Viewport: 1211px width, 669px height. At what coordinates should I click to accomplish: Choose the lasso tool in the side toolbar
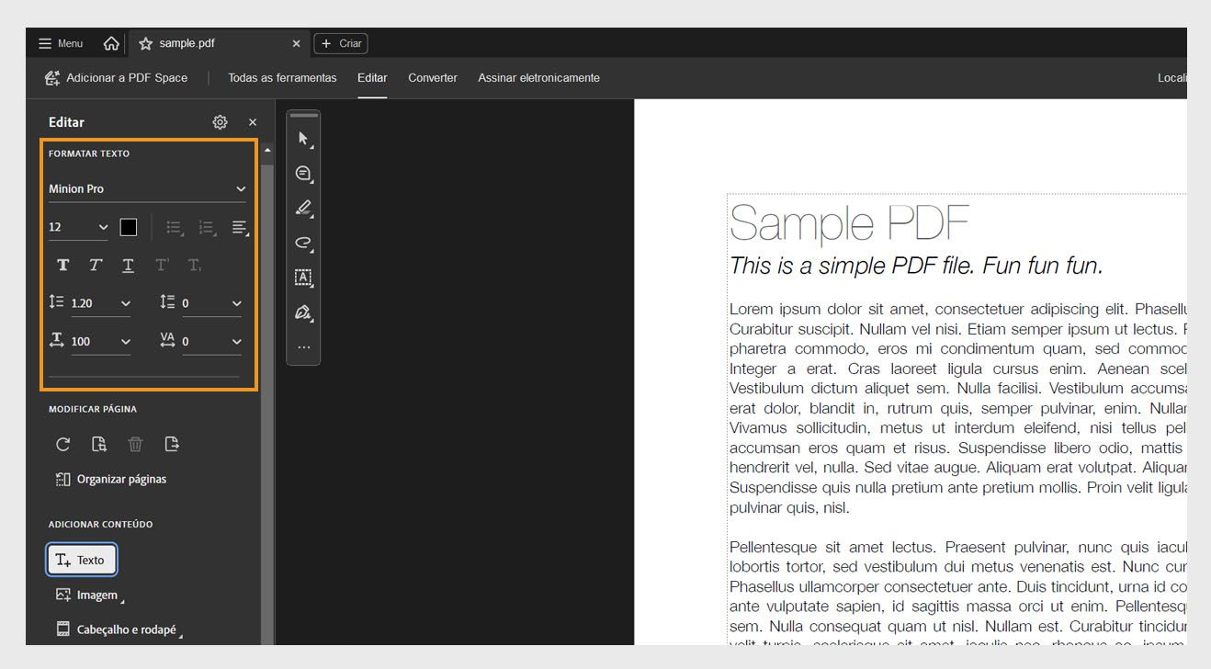click(x=303, y=242)
